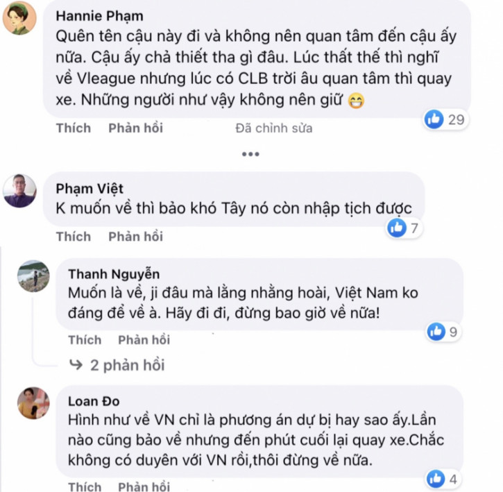Reply to Phạm Việt with Phản hồi

136,237
